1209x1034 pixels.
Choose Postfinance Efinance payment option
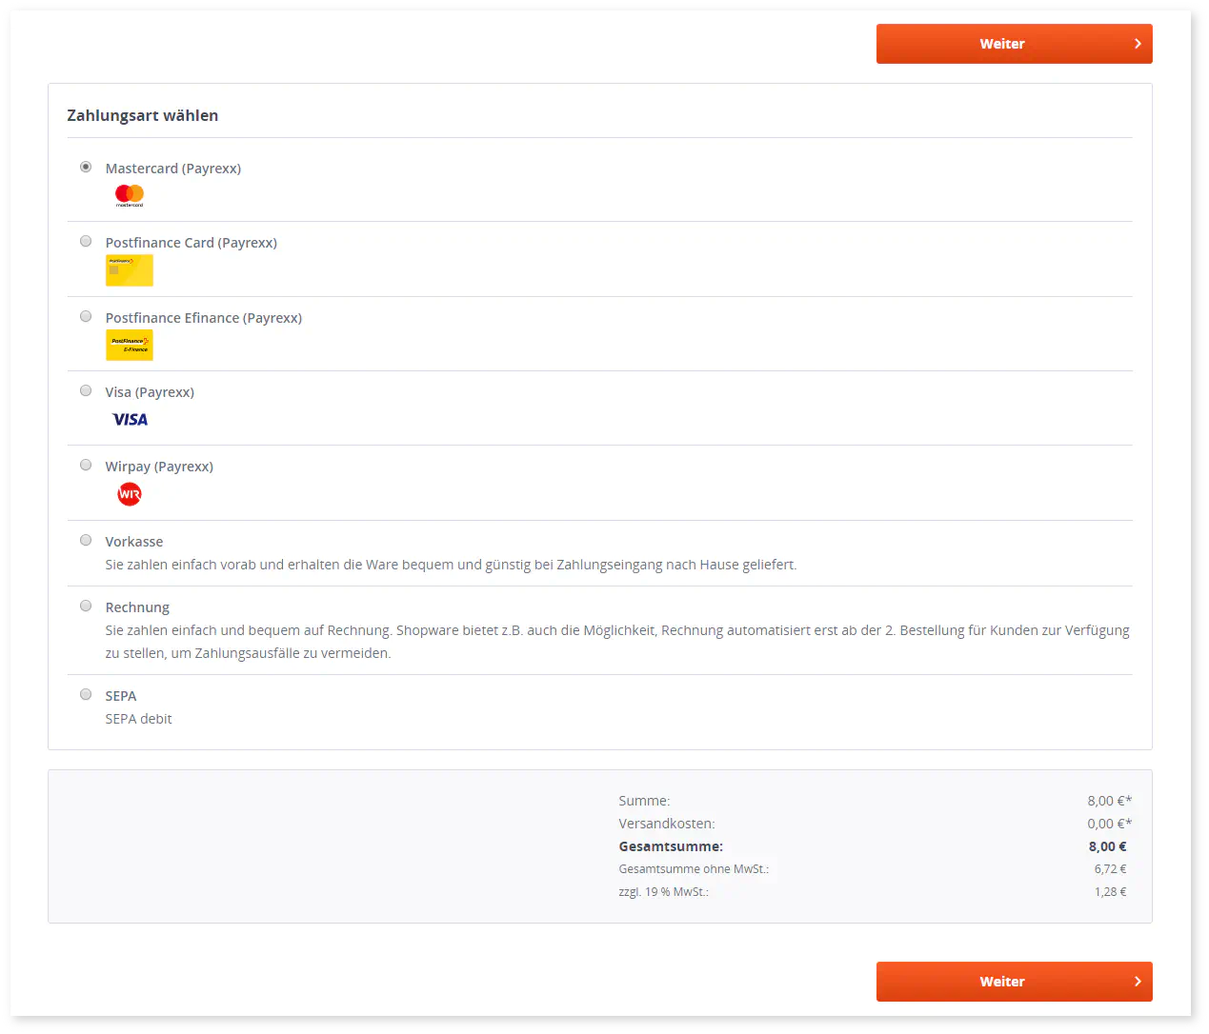click(x=86, y=316)
